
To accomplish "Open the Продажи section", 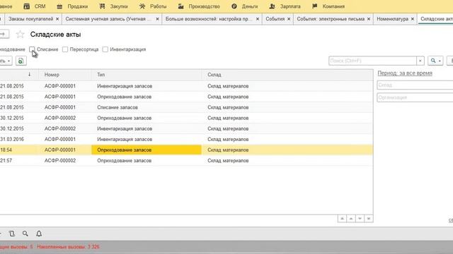I will [x=72, y=6].
